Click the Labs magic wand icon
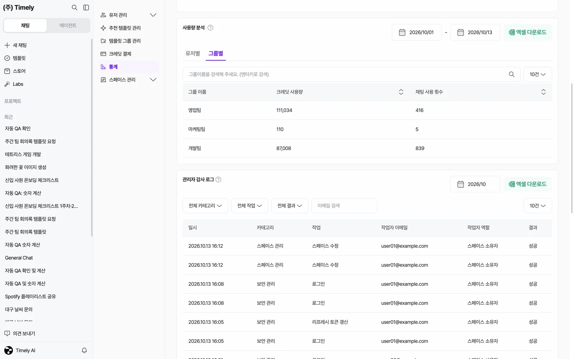The height and width of the screenshot is (359, 574). coord(7,84)
